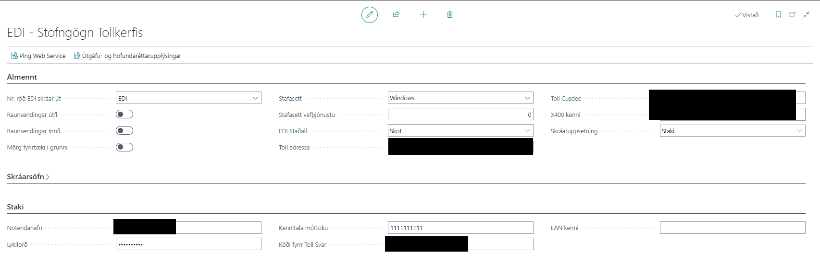Toggle Raunsendingar útfl. switch
The width and height of the screenshot is (820, 277).
tap(124, 115)
